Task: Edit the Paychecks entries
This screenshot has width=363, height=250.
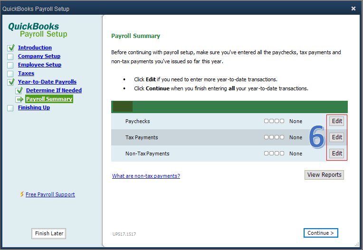Action: [x=337, y=121]
